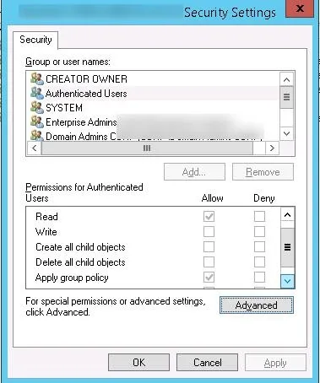Click down arrow of group list scrollbar
Viewport: 320px width, 383px height.
[286, 133]
